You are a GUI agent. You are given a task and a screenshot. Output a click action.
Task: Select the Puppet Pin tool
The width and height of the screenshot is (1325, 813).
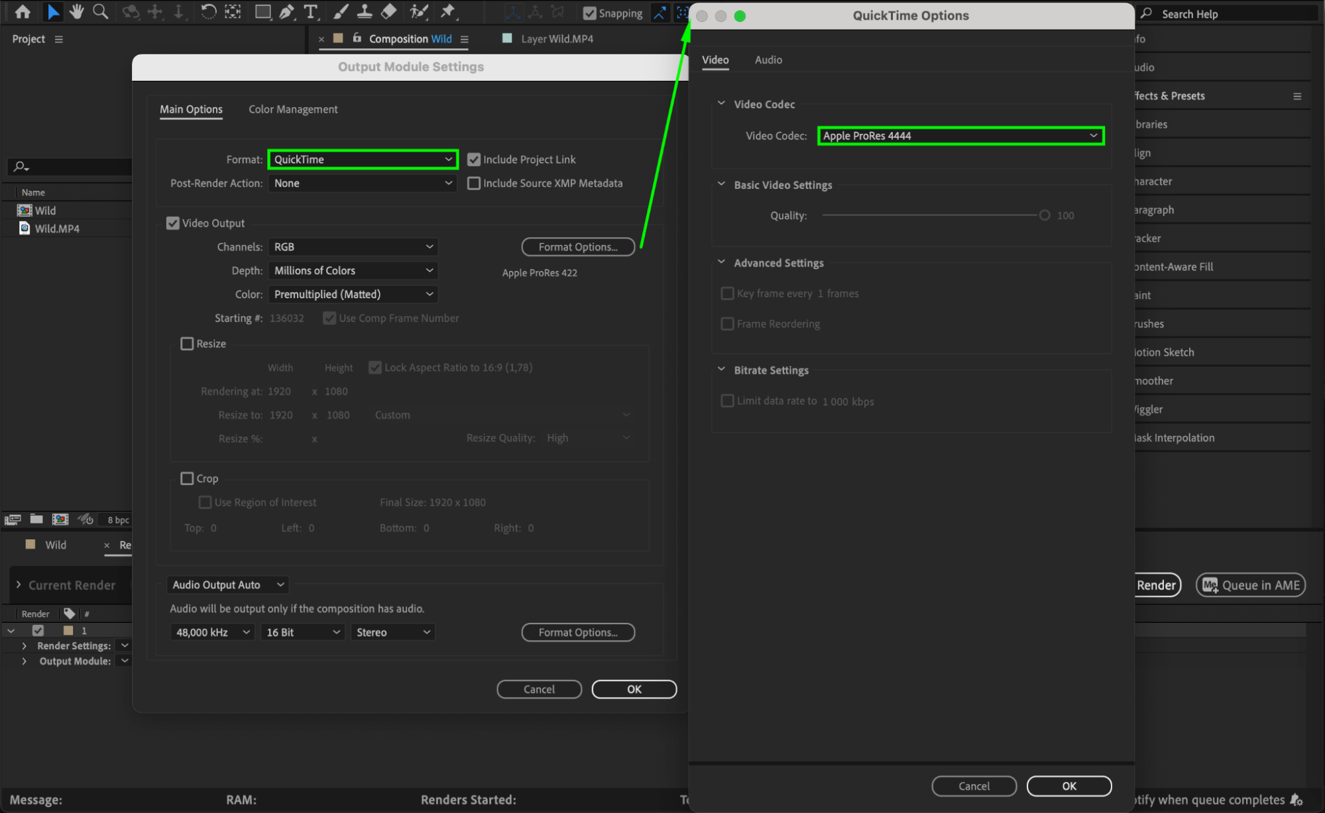[449, 12]
